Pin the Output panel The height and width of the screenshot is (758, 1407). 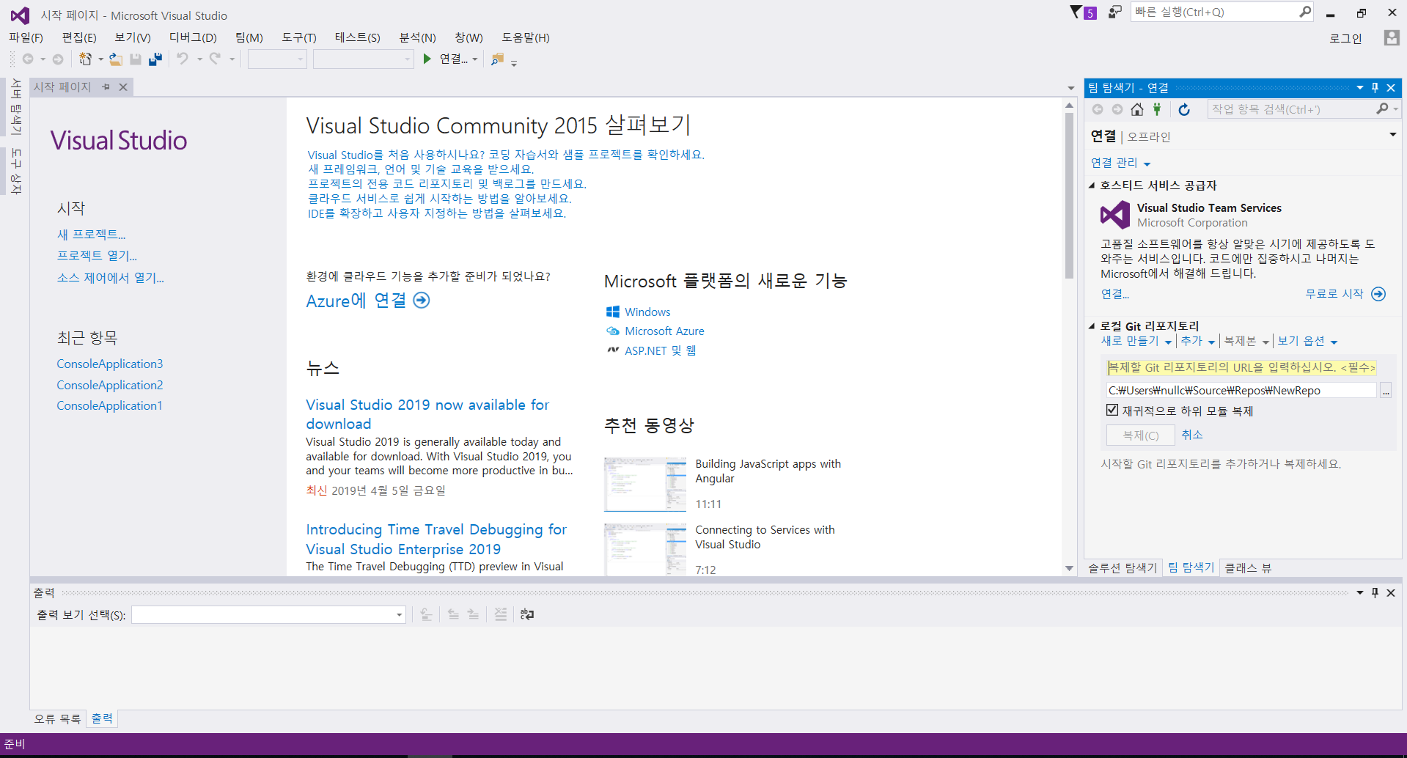pos(1375,592)
